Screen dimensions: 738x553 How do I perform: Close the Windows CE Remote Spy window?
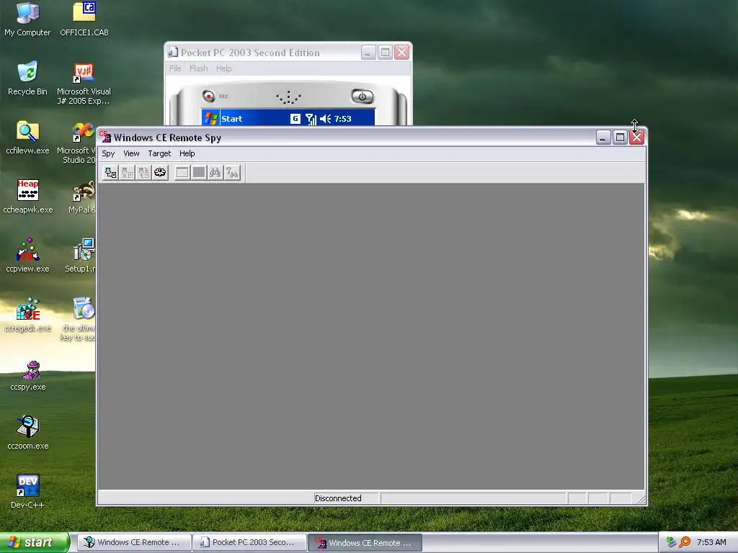(x=637, y=138)
